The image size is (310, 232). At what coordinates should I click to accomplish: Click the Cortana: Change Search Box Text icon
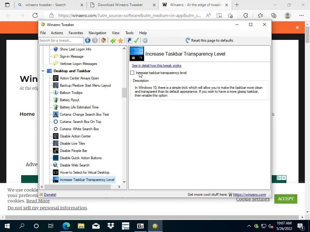click(x=56, y=114)
